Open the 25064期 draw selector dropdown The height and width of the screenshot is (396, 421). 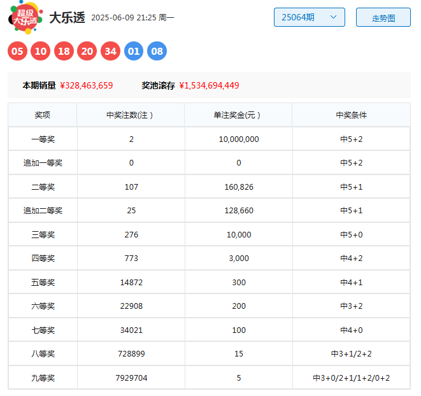pos(310,17)
